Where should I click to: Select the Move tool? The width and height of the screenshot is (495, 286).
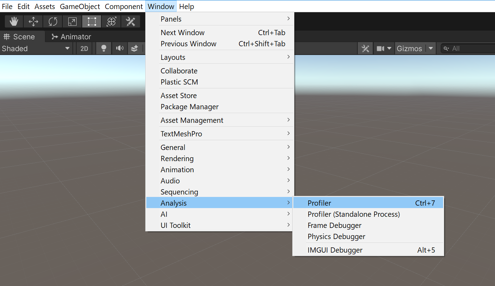pyautogui.click(x=33, y=21)
